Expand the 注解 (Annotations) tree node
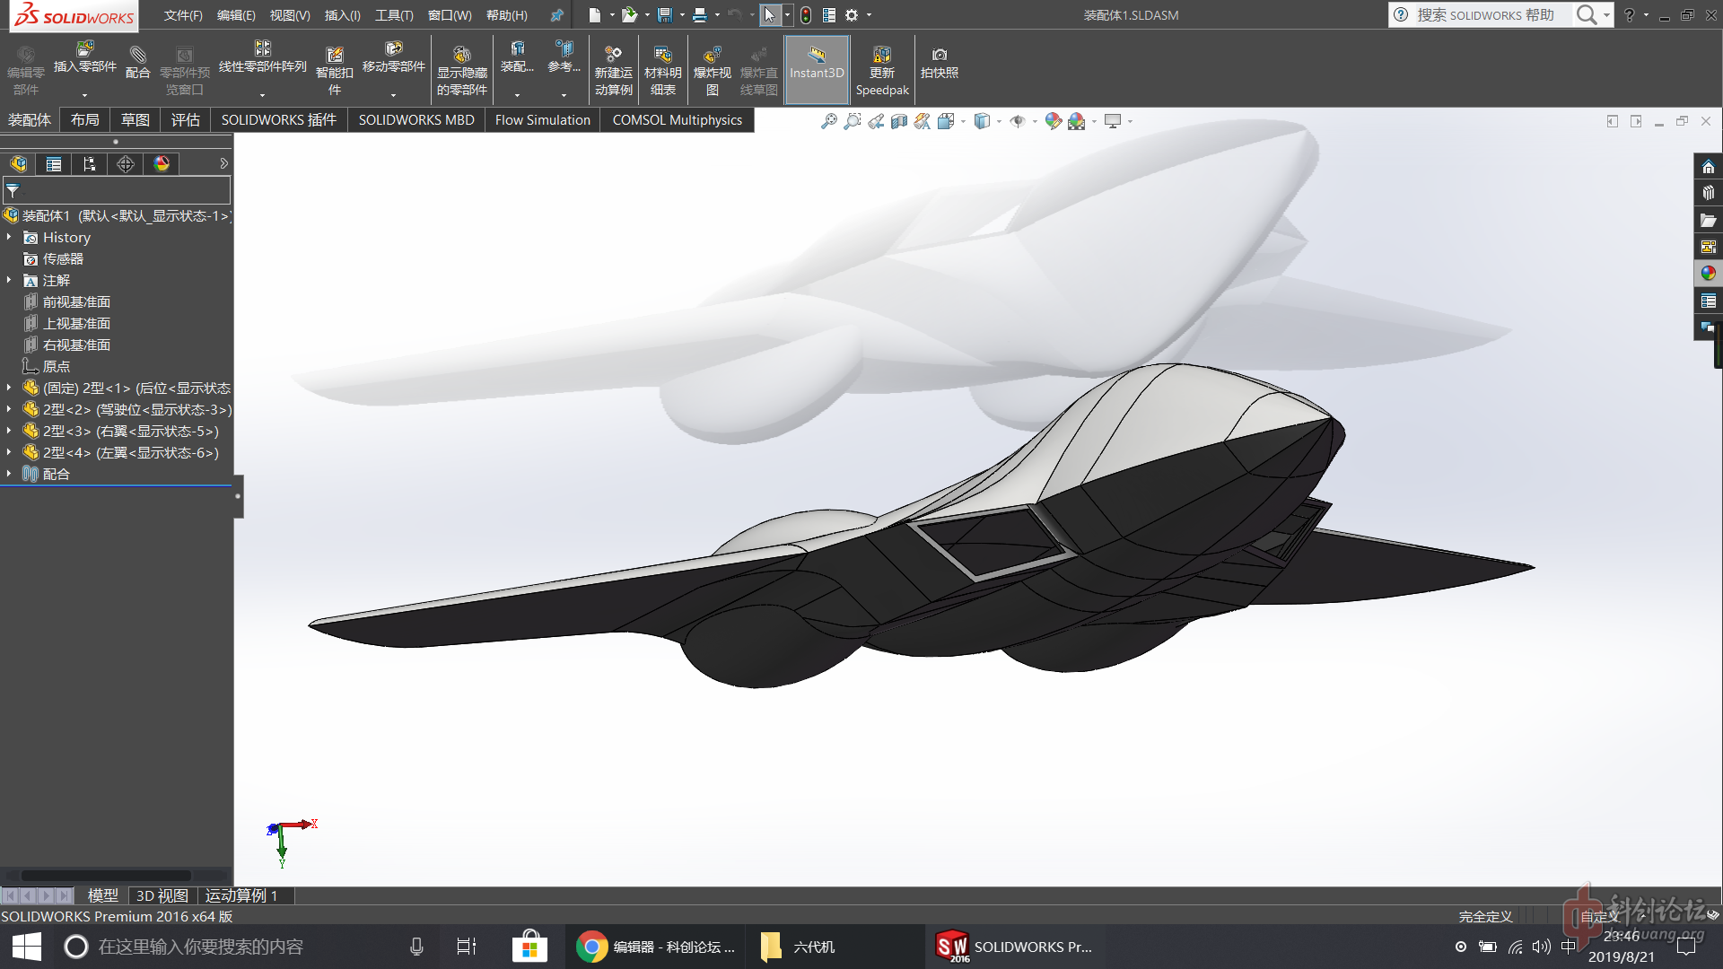This screenshot has height=969, width=1723. click(9, 280)
